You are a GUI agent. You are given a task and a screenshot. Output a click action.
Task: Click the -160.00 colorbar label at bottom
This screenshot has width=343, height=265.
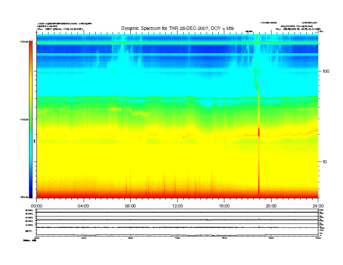click(x=24, y=197)
